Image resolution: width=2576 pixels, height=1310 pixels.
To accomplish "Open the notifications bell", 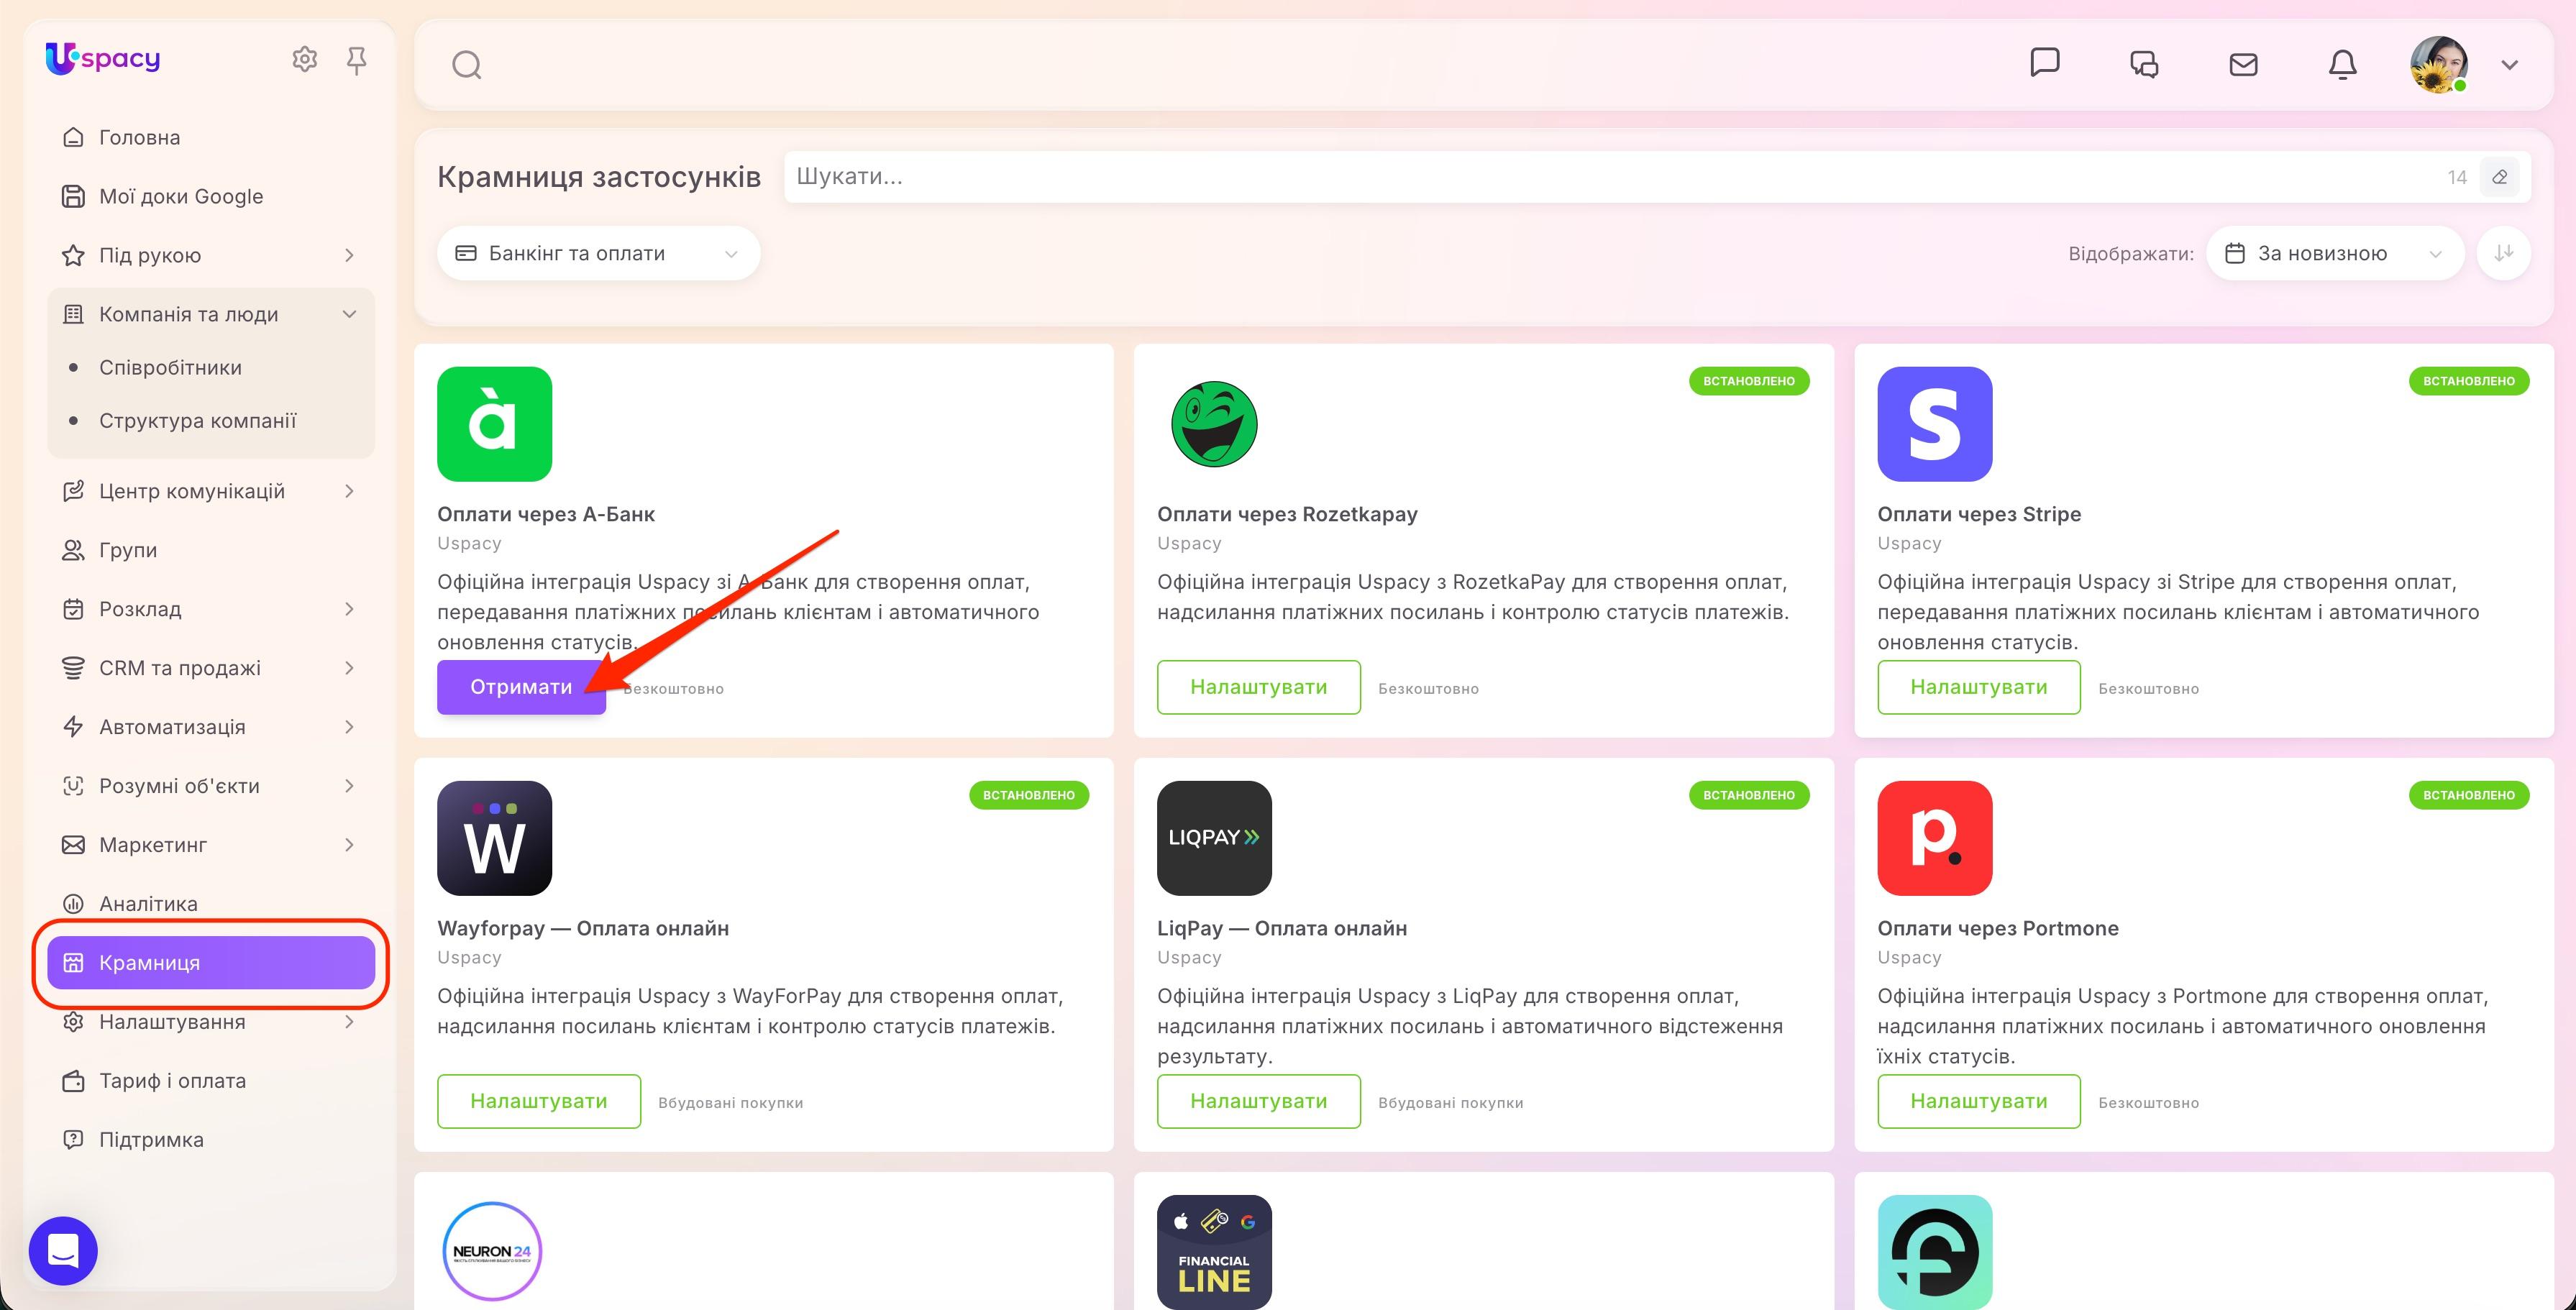I will pyautogui.click(x=2342, y=65).
